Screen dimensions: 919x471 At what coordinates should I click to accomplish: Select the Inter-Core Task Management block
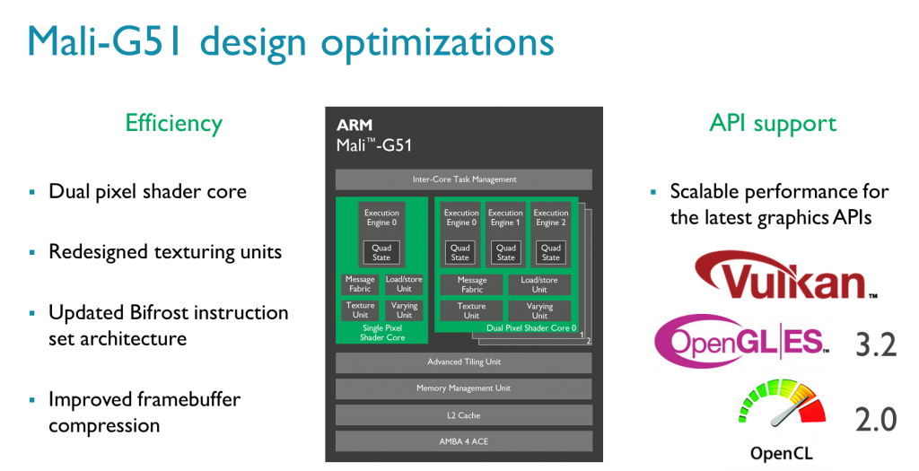pos(464,179)
